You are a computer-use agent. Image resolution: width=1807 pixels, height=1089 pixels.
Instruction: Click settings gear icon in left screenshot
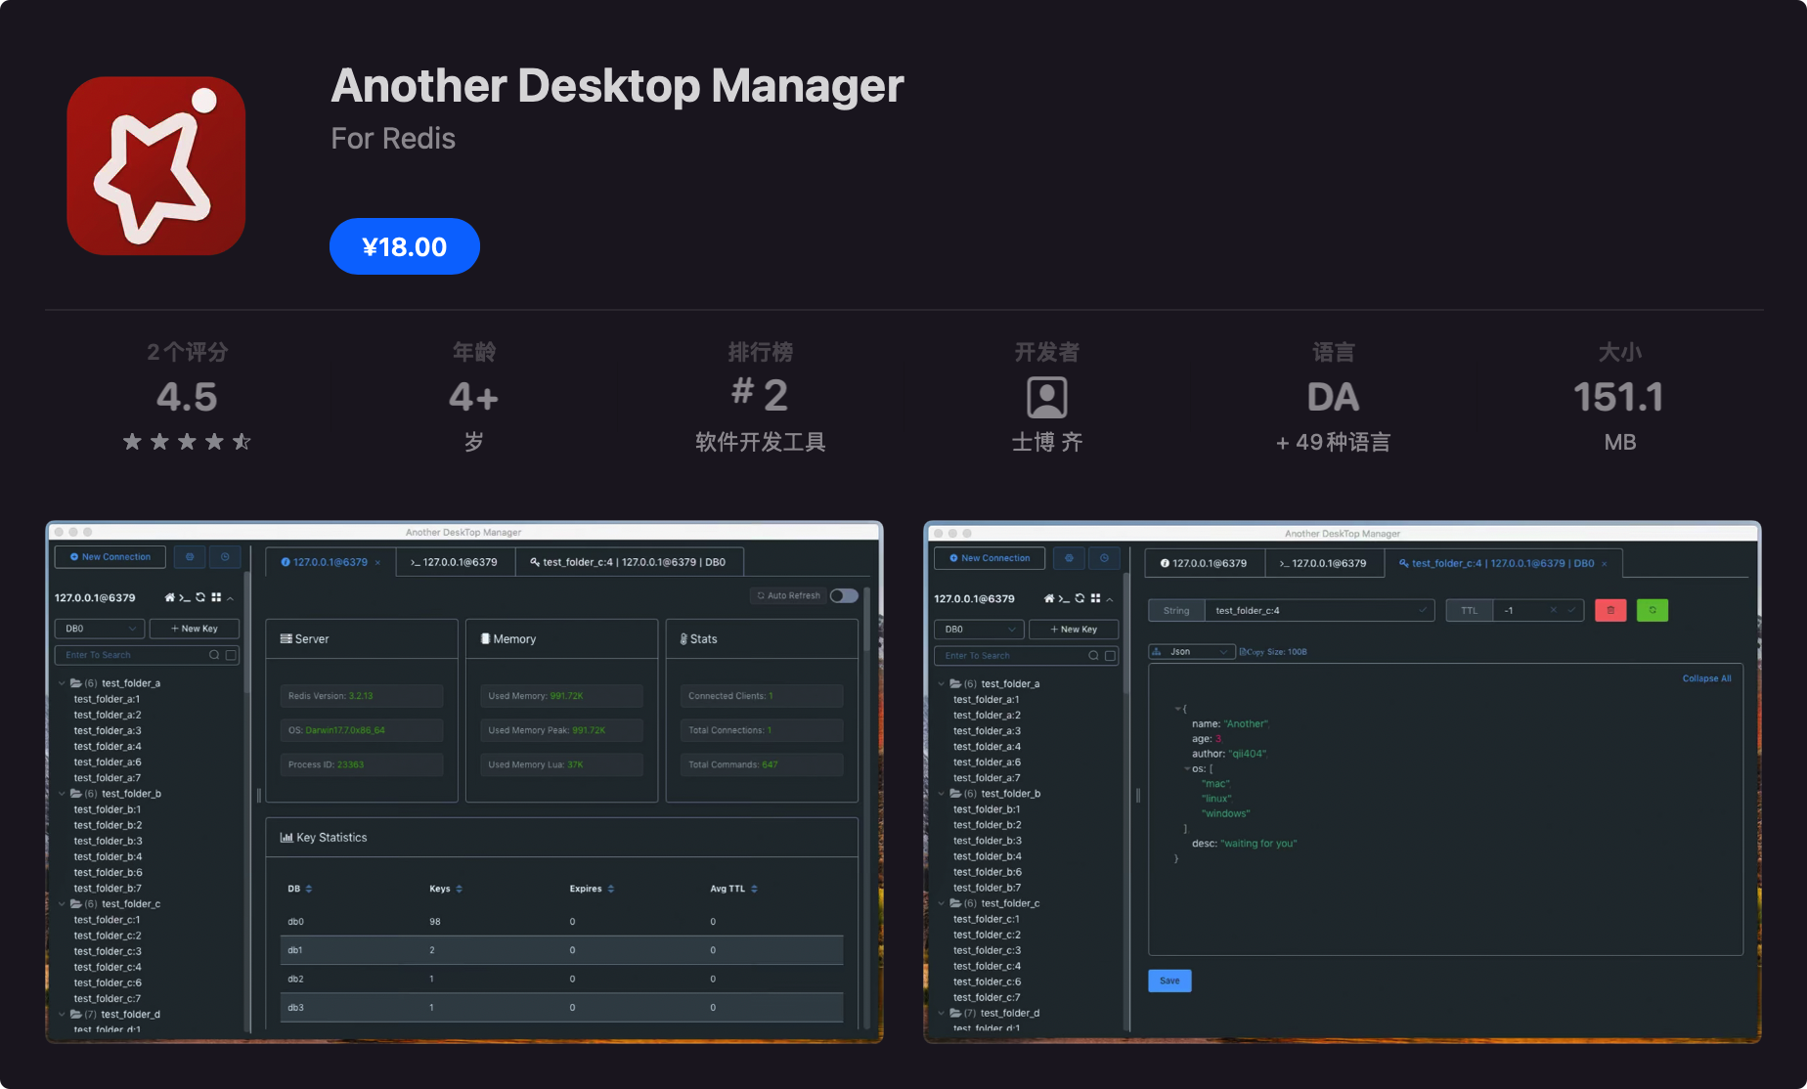pos(190,557)
